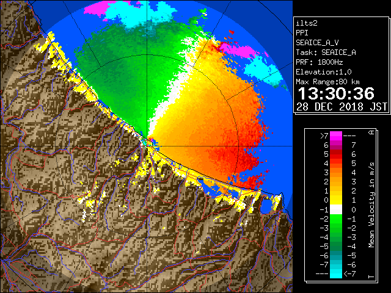The width and height of the screenshot is (391, 293).
Task: Click the ">7" legend label
Action: (324, 136)
